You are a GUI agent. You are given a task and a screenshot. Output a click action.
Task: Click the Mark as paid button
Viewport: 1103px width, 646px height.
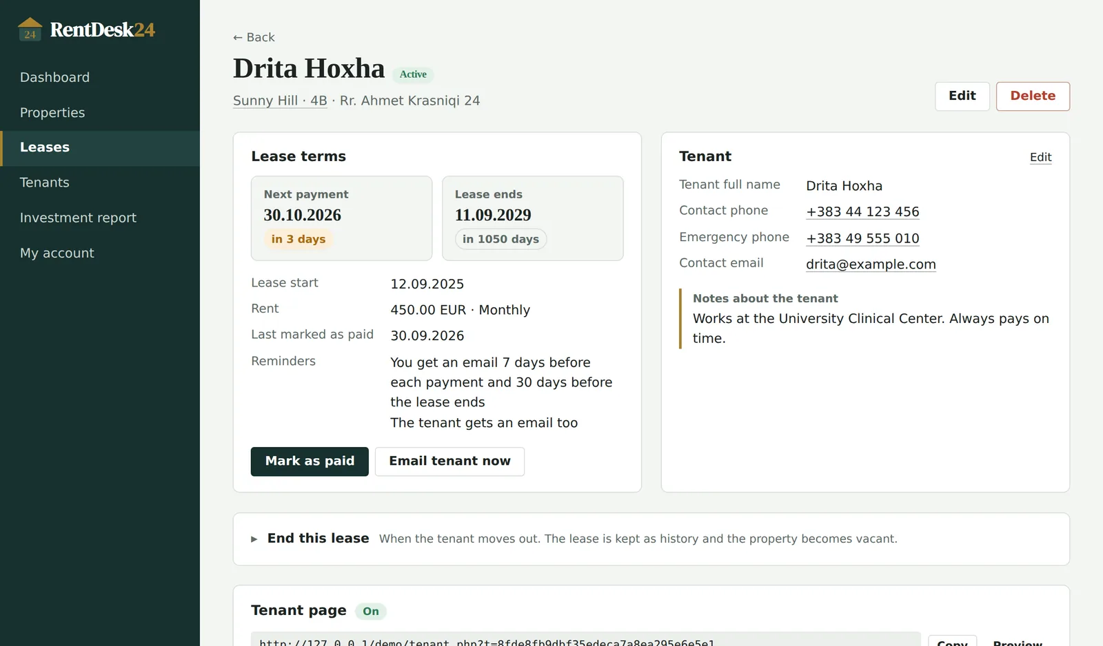310,461
